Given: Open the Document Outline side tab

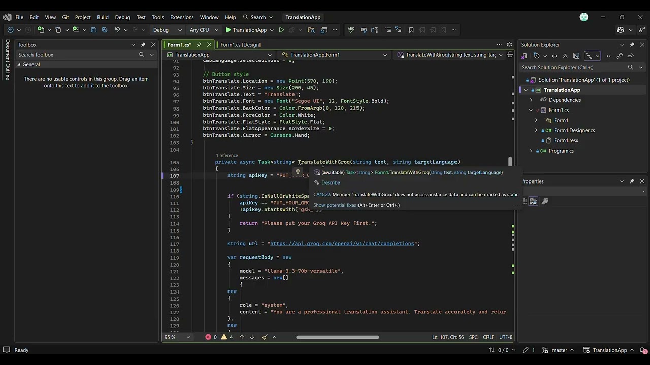Looking at the screenshot, I should coord(8,59).
